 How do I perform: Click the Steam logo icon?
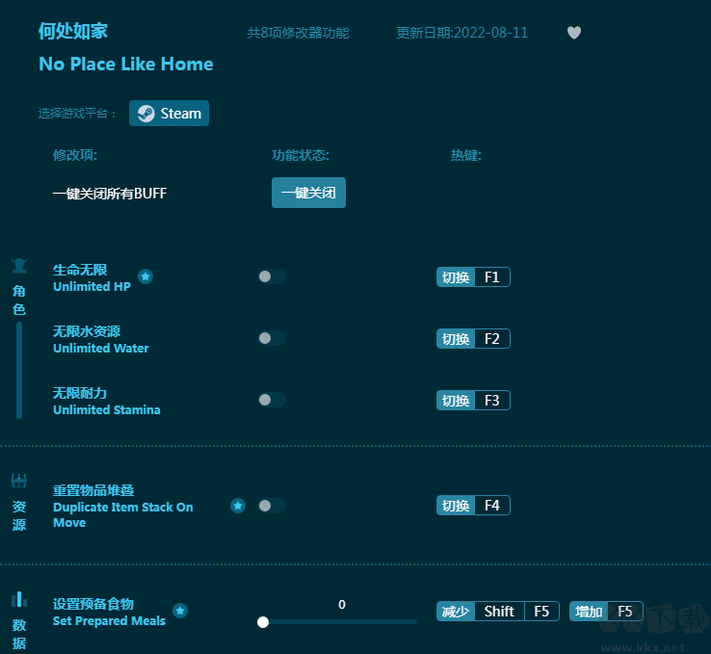(145, 114)
